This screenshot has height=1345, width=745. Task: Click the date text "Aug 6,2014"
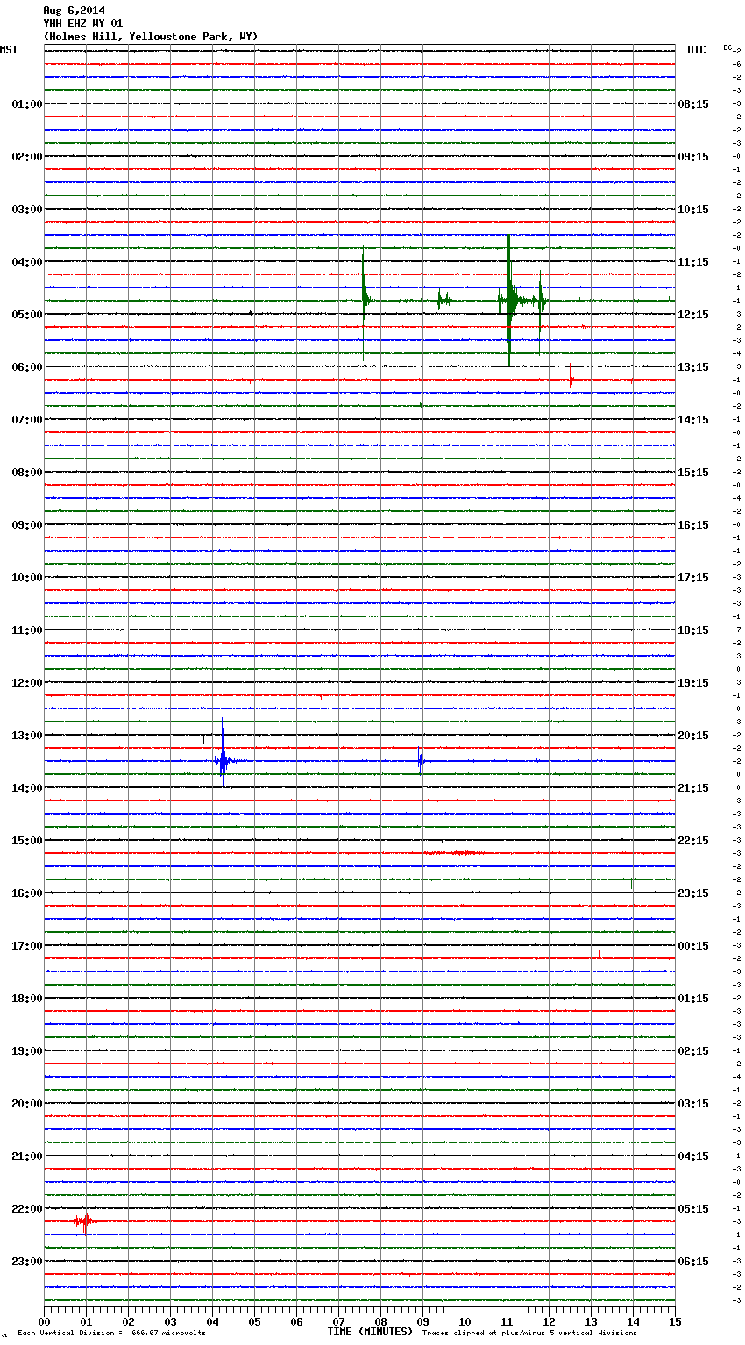pos(74,11)
